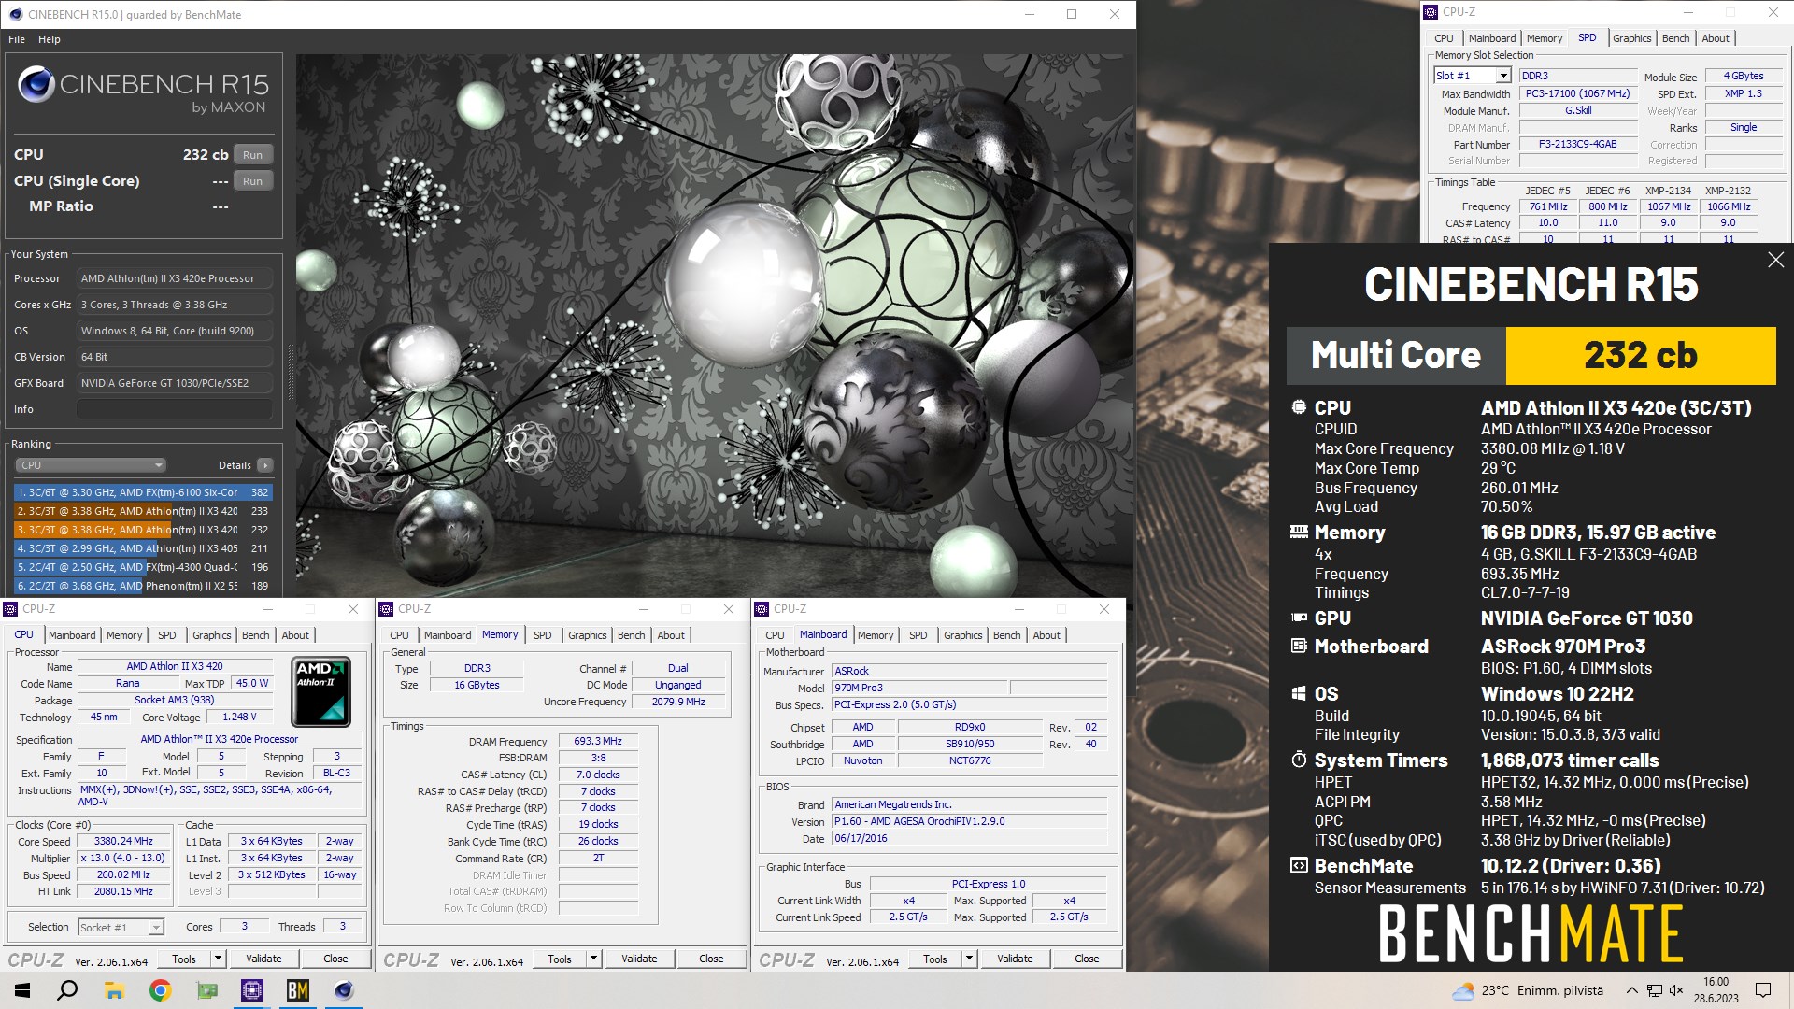This screenshot has width=1794, height=1009.
Task: Click Close button in left CPU-Z window
Action: pos(335,959)
